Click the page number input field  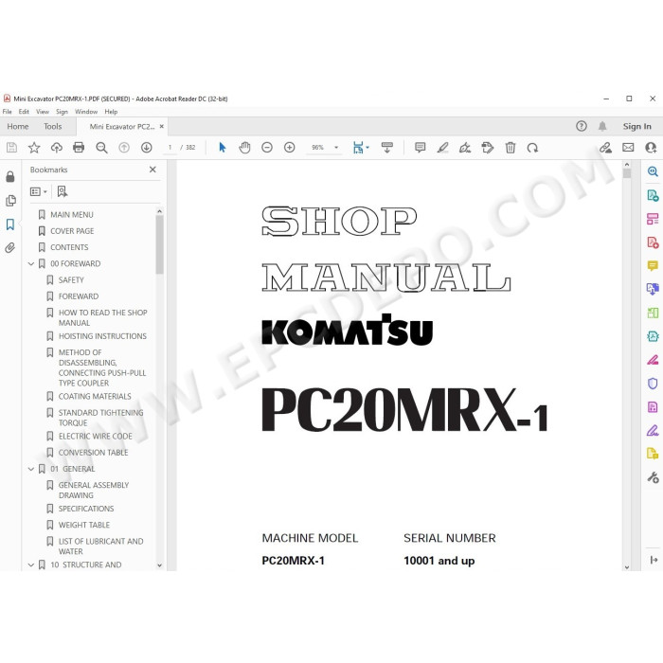coord(170,148)
